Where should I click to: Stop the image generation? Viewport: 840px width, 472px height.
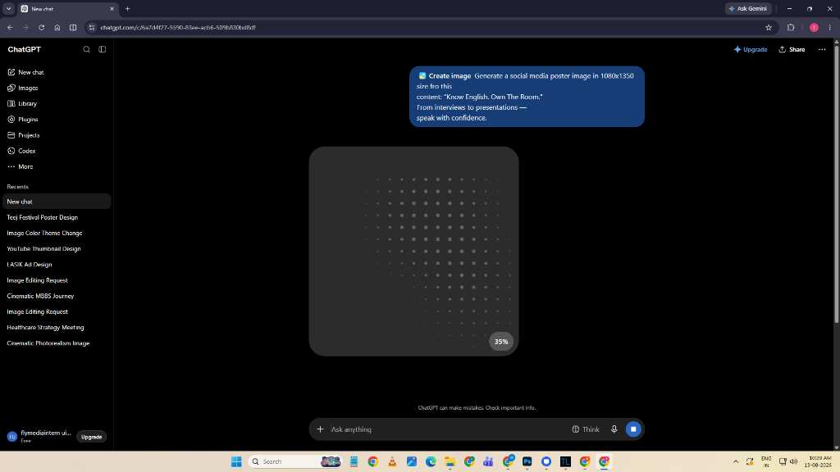point(633,429)
